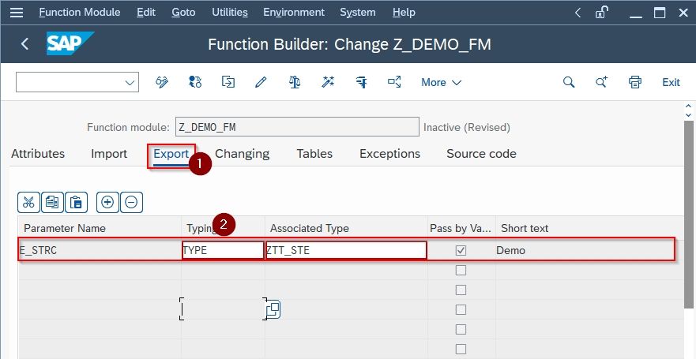This screenshot has height=359, width=696.
Task: Tick Pass by Value checkbox in fourth row
Action: click(461, 309)
